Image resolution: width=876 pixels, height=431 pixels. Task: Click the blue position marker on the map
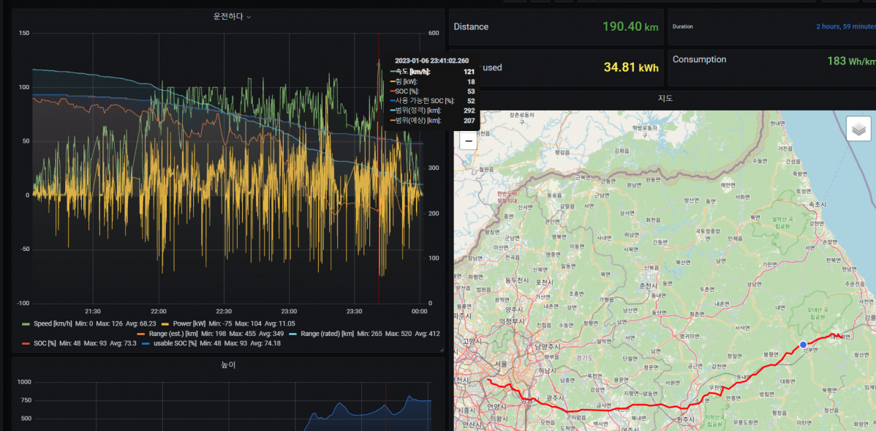803,344
